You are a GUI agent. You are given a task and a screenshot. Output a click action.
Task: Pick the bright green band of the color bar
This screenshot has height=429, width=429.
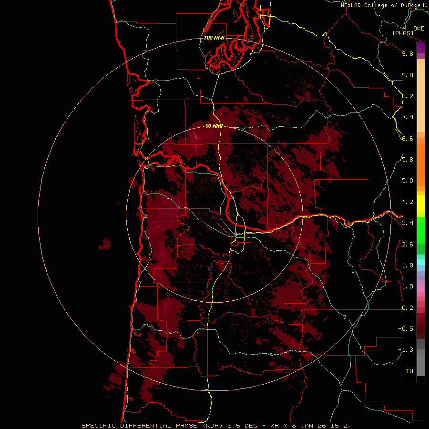(421, 230)
